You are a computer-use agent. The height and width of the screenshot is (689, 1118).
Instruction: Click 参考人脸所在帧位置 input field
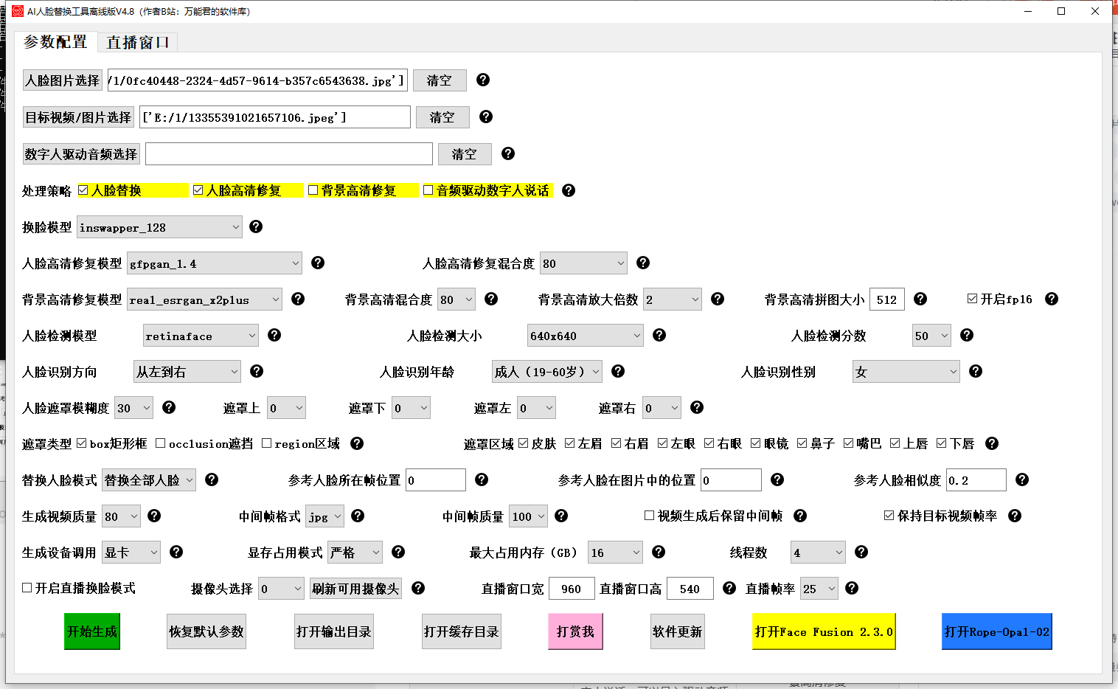[436, 480]
